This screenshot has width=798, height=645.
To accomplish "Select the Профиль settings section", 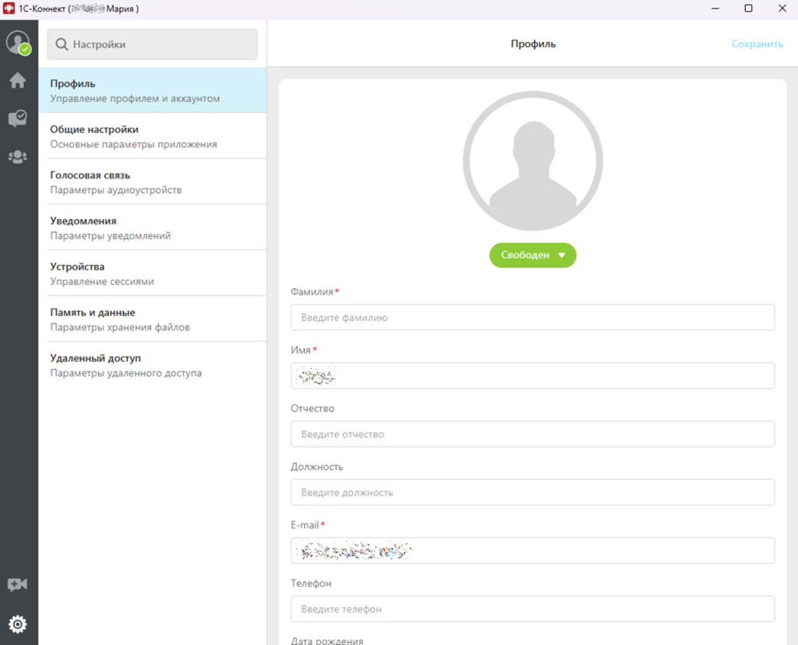I will 152,90.
